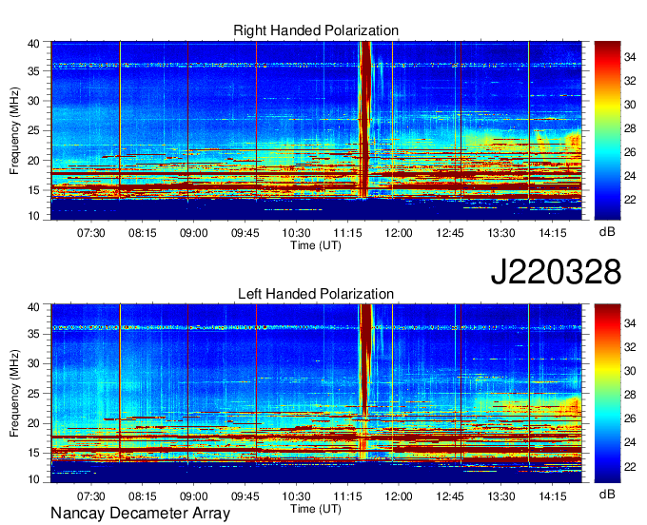Image resolution: width=647 pixels, height=525 pixels.
Task: Click the red burst near 11:30 in the Right Handed spectrogram
Action: coord(365,120)
